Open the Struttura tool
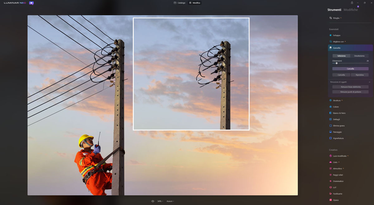 (x=336, y=101)
